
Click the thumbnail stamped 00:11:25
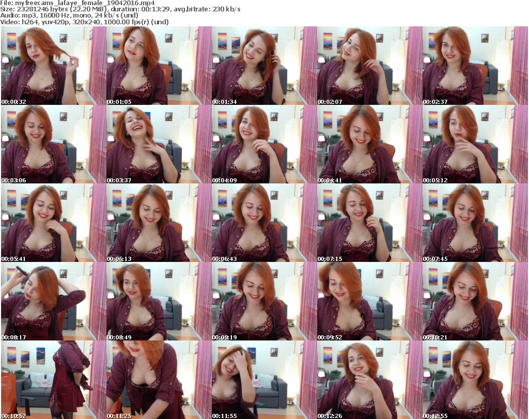(159, 380)
